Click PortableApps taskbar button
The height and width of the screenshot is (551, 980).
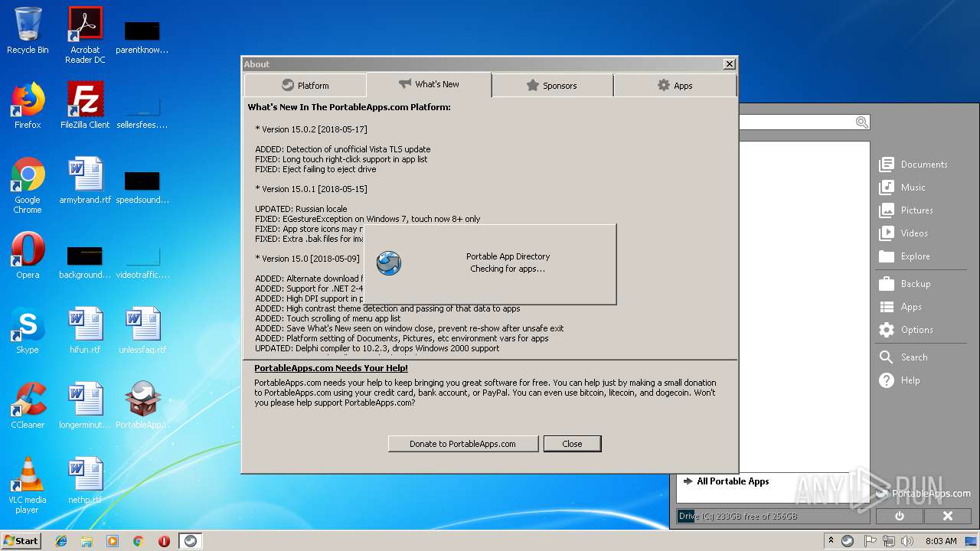pos(191,541)
